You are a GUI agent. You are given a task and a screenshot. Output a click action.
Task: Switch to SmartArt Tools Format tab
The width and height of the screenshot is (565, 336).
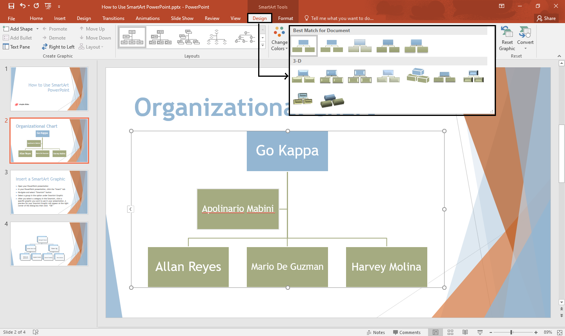coord(286,18)
